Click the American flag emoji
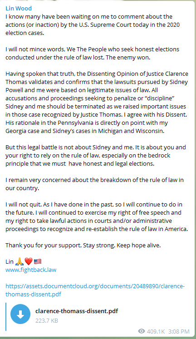Image resolution: width=196 pixels, height=339 pixels. 38,261
